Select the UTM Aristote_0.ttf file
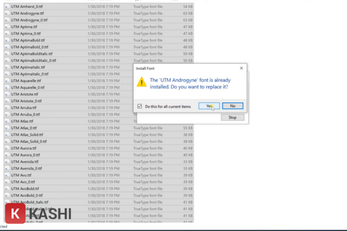 point(27,101)
